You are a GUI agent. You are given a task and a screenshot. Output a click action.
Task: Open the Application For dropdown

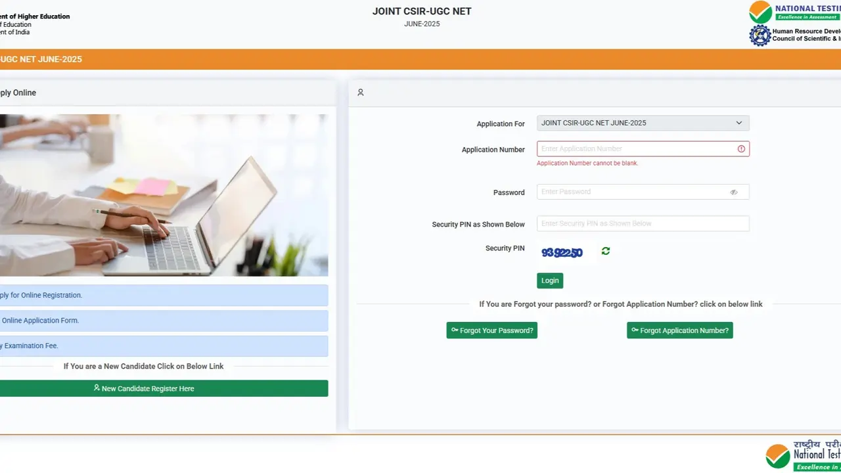coord(643,123)
